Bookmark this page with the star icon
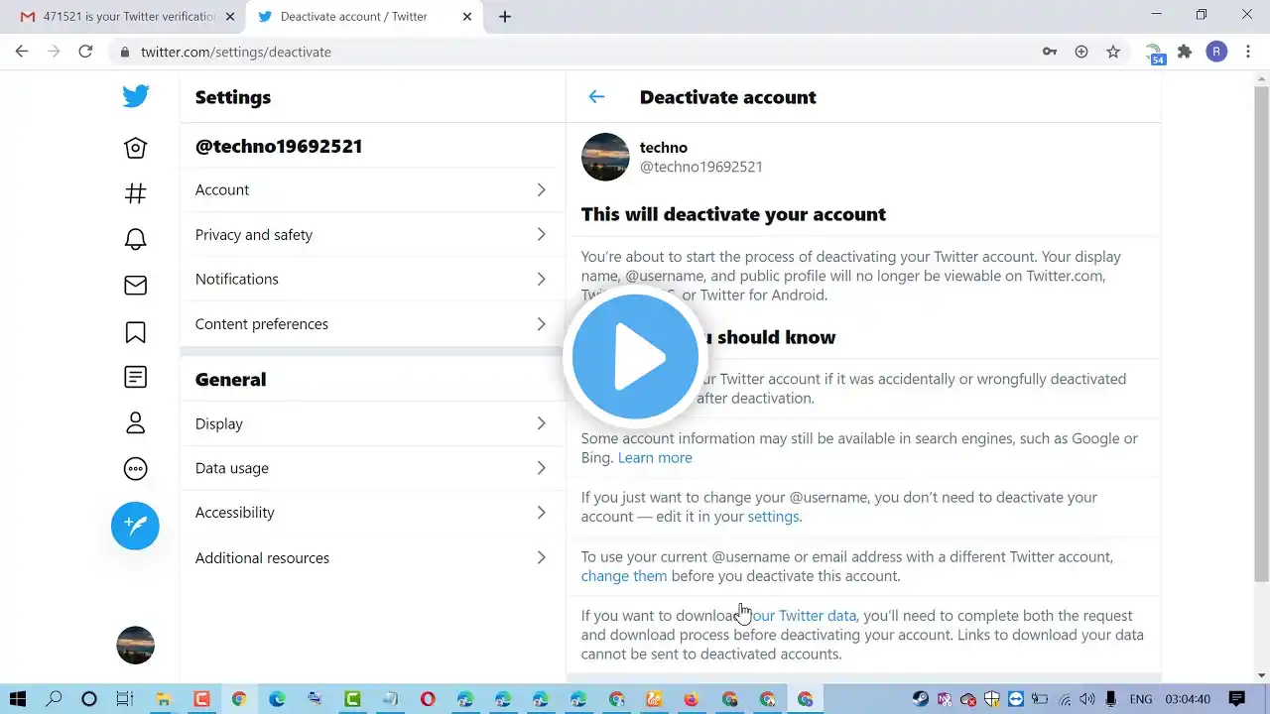This screenshot has height=714, width=1270. point(1113,52)
